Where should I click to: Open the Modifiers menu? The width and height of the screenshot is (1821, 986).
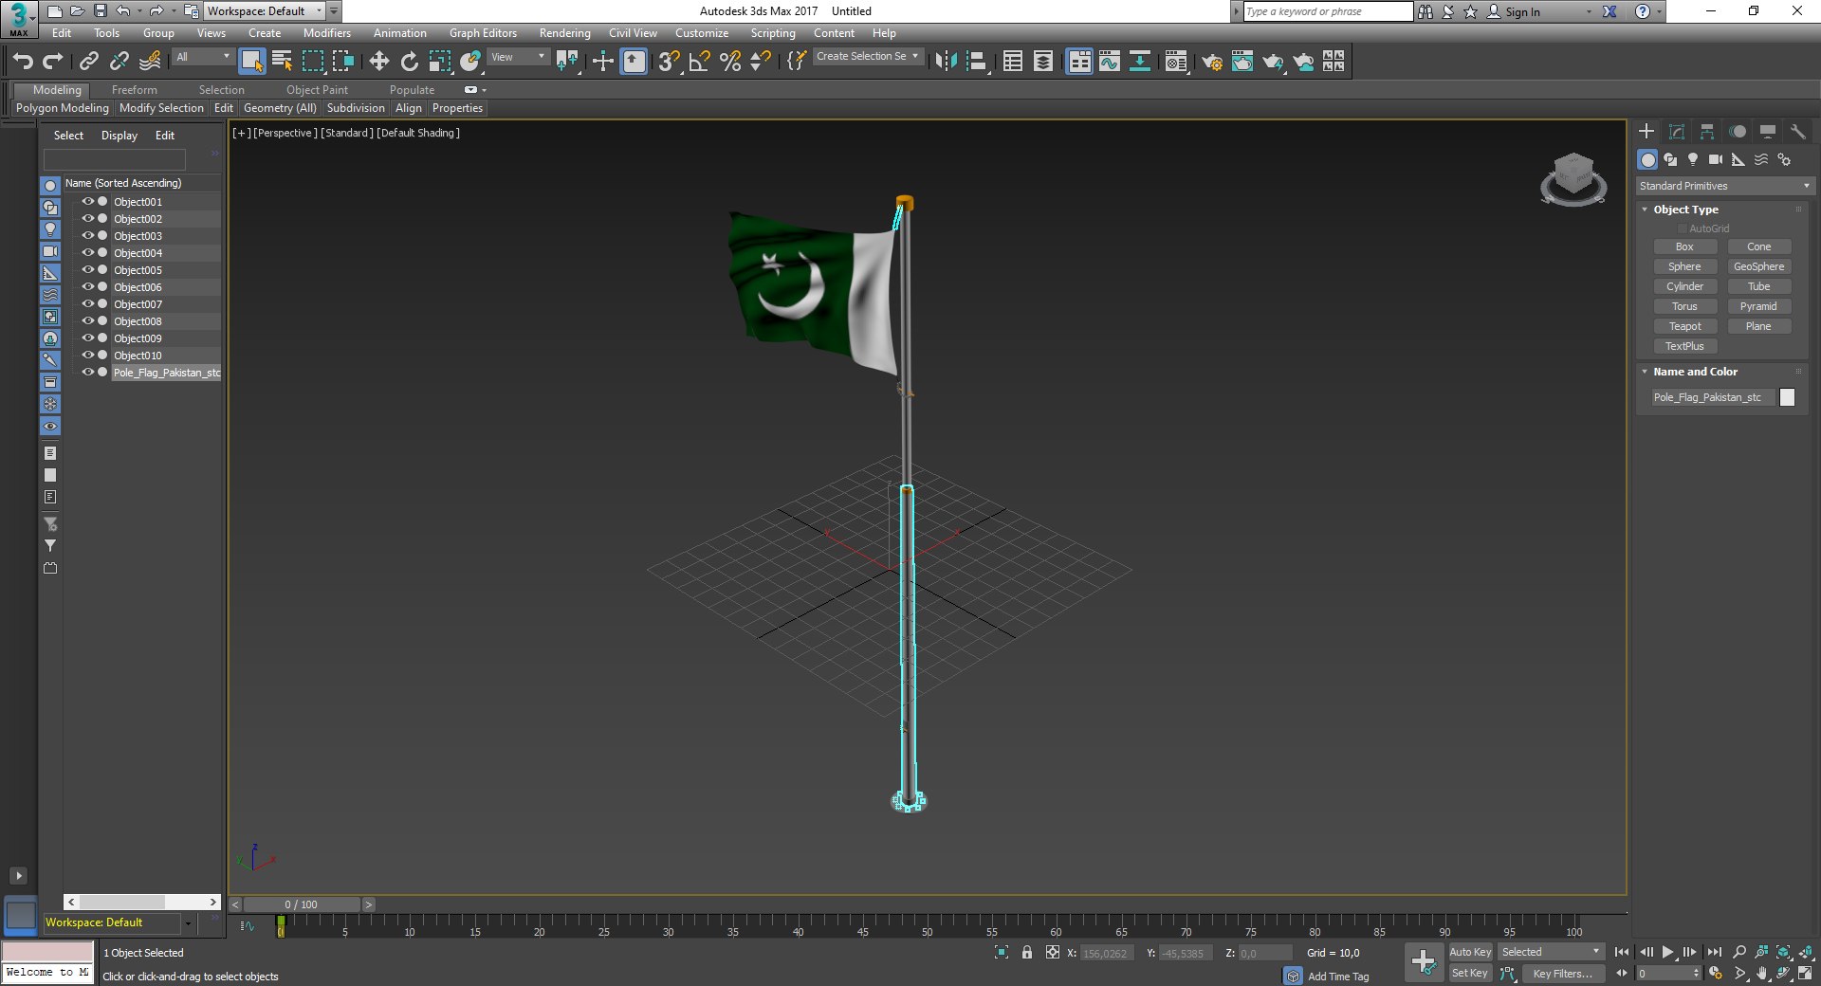[327, 33]
